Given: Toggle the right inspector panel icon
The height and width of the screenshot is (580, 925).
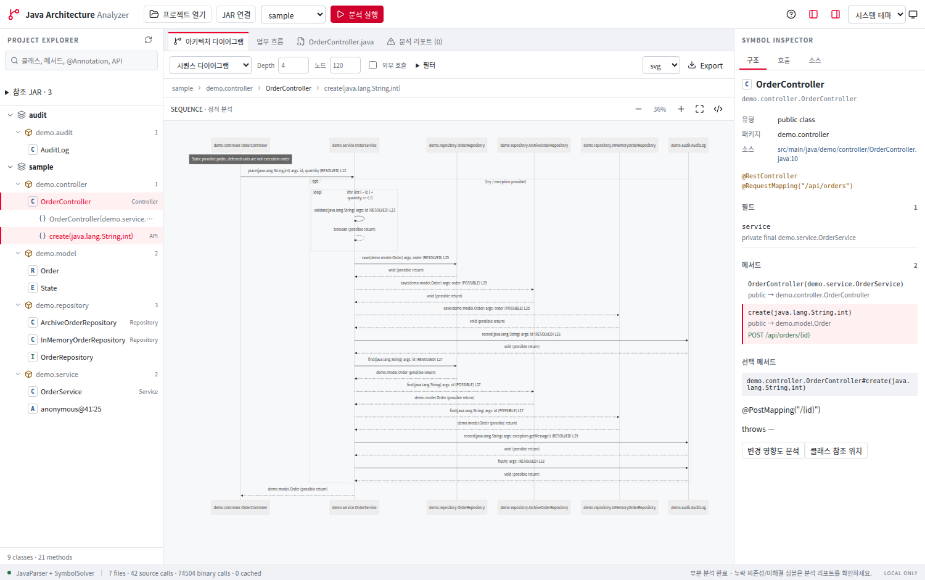Looking at the screenshot, I should coord(836,14).
